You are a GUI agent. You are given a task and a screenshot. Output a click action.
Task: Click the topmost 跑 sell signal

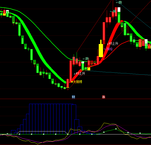(119, 3)
